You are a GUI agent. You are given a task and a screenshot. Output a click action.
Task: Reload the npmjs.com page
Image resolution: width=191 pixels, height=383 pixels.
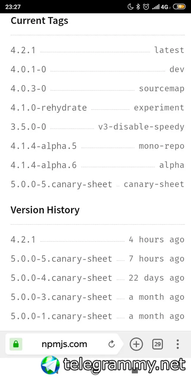tap(112, 344)
